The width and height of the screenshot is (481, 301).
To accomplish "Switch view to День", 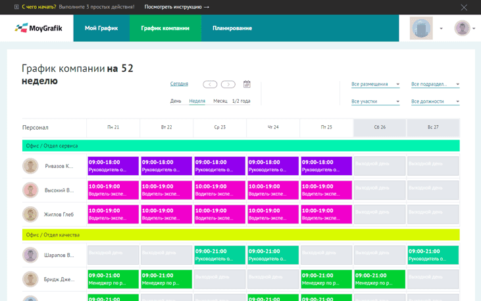I will tap(176, 101).
